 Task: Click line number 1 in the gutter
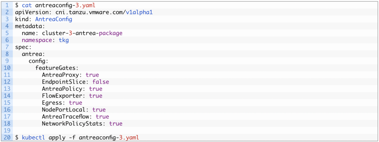click(x=7, y=6)
